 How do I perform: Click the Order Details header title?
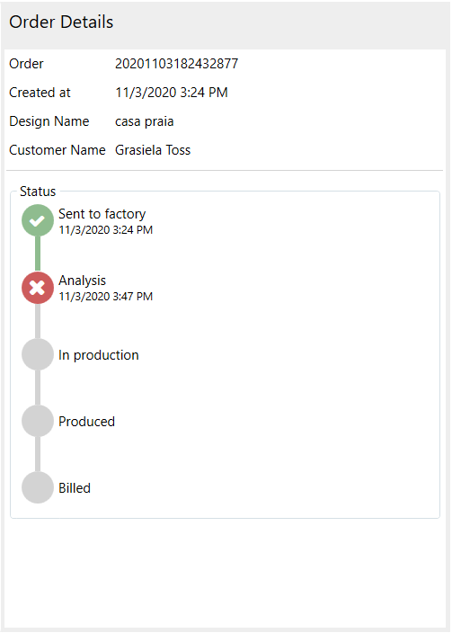tap(61, 22)
